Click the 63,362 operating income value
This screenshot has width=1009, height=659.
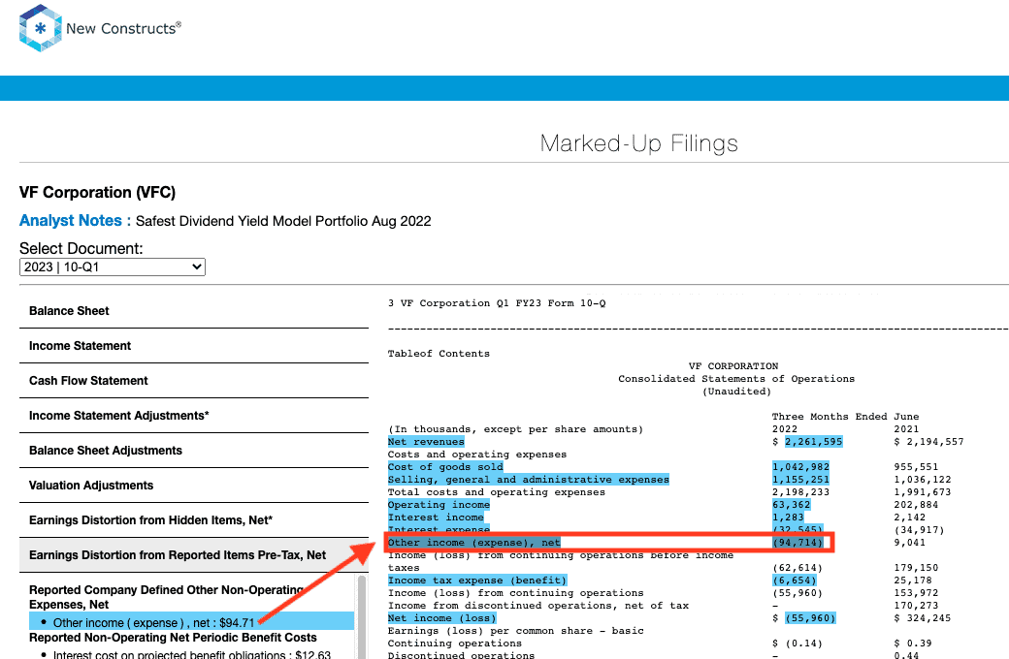[791, 505]
